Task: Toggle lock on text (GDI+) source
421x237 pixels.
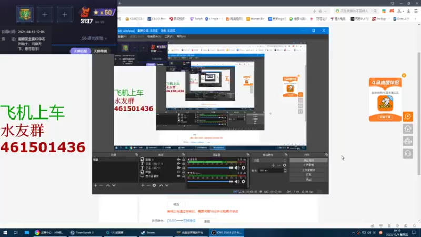Action: point(183,167)
